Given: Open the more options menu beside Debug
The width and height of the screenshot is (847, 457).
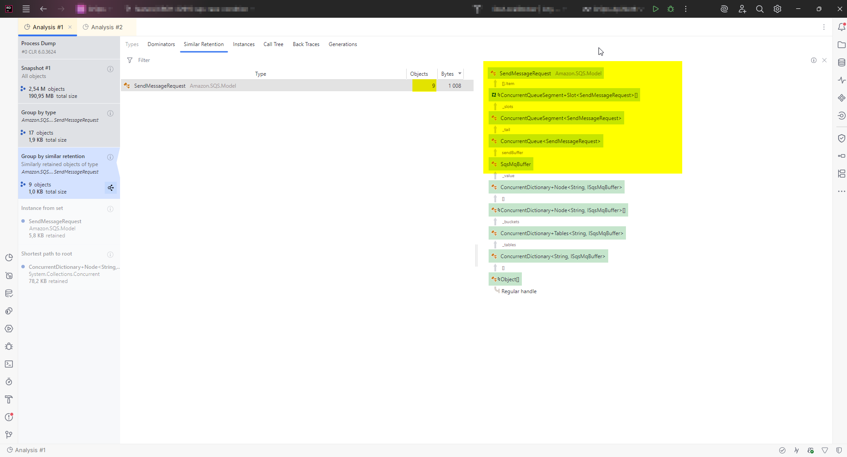Looking at the screenshot, I should click(x=686, y=9).
